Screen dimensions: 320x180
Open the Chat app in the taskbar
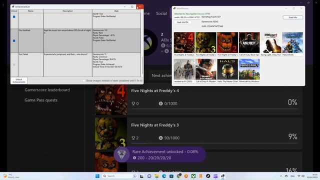[x=149, y=176]
